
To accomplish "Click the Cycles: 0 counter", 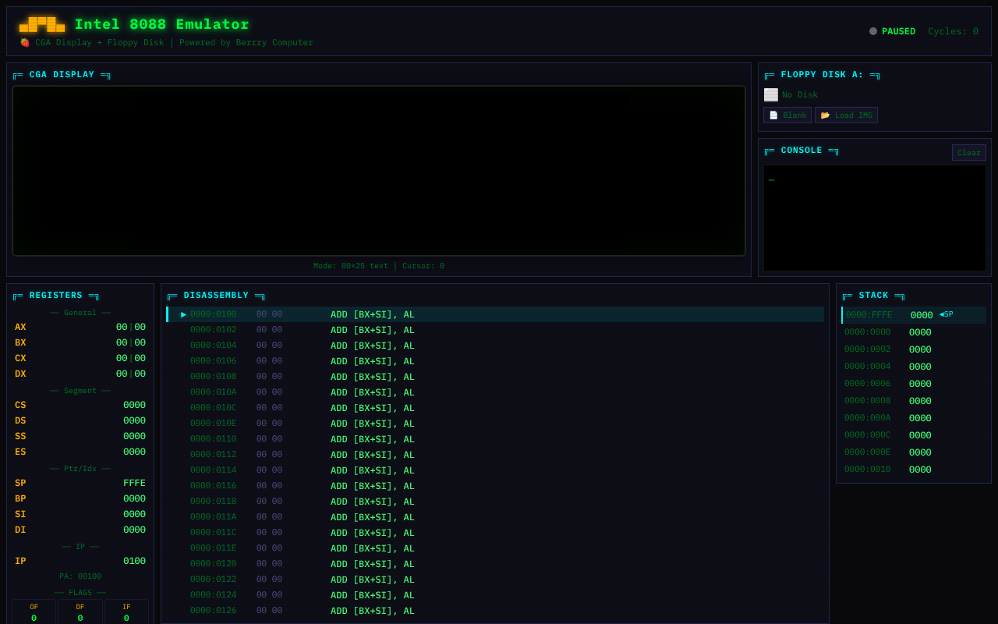I will 953,31.
